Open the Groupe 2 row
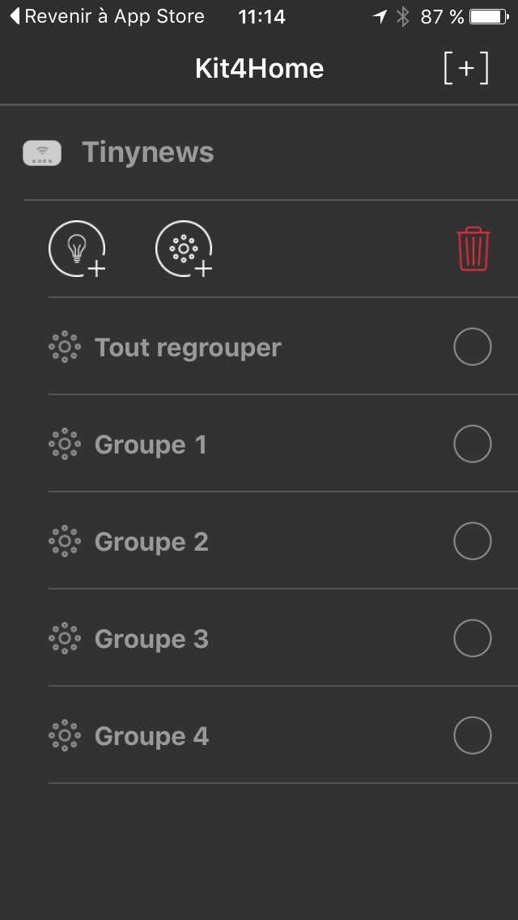This screenshot has width=518, height=920. coord(151,542)
